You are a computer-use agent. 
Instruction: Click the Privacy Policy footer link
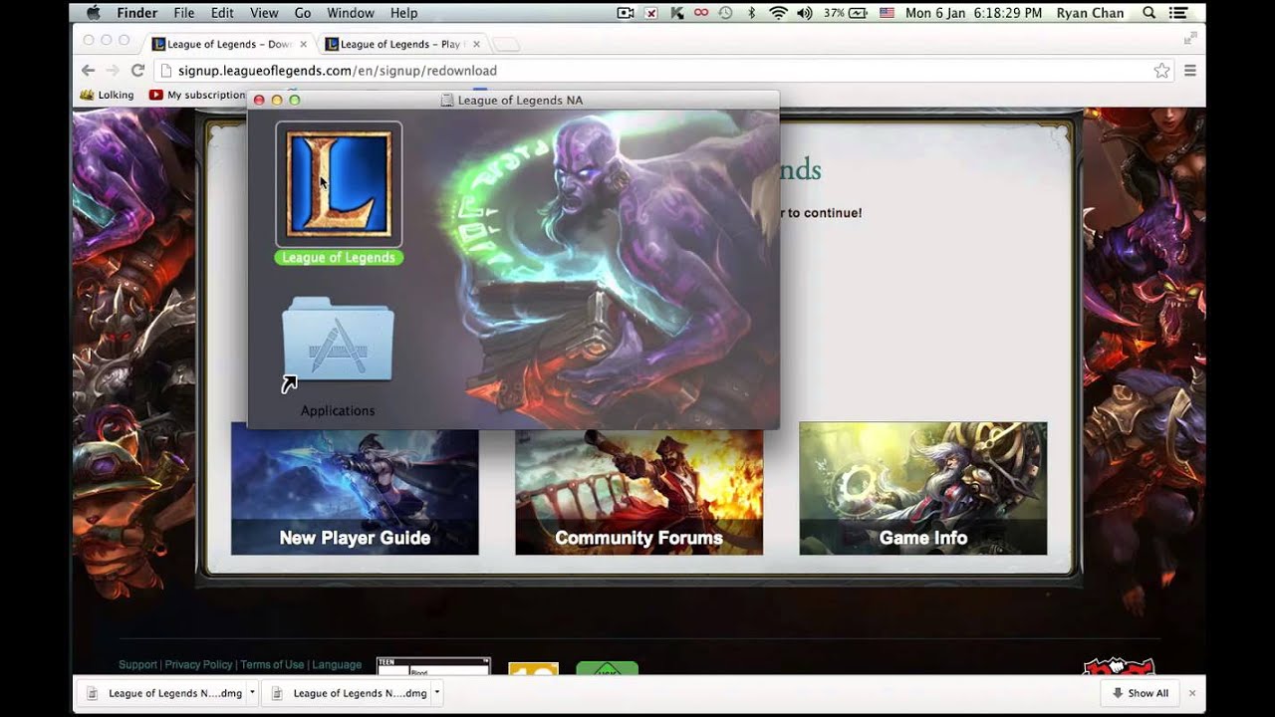tap(198, 664)
